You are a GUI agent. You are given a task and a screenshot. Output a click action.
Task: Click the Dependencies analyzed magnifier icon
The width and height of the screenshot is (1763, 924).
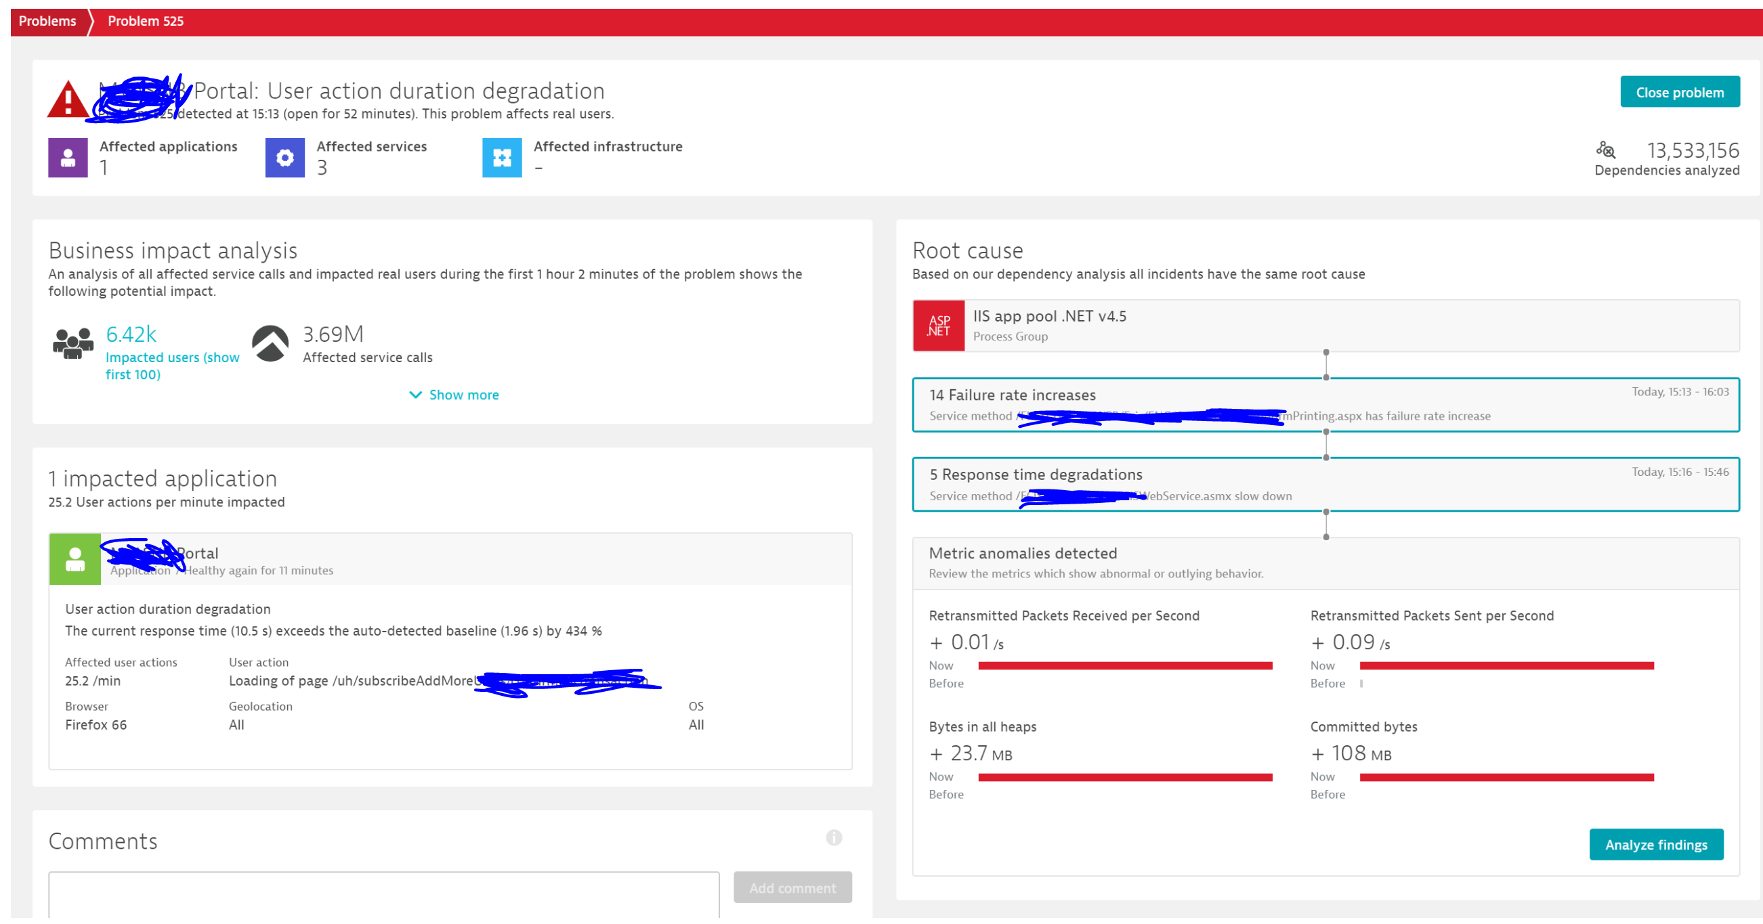(x=1605, y=150)
